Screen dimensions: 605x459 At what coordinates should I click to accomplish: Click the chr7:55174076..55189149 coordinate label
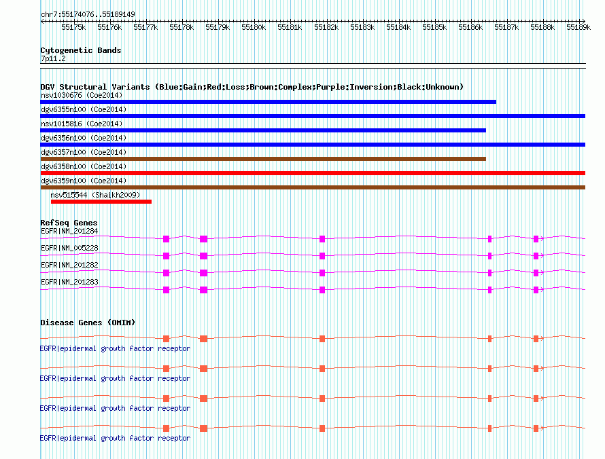88,14
